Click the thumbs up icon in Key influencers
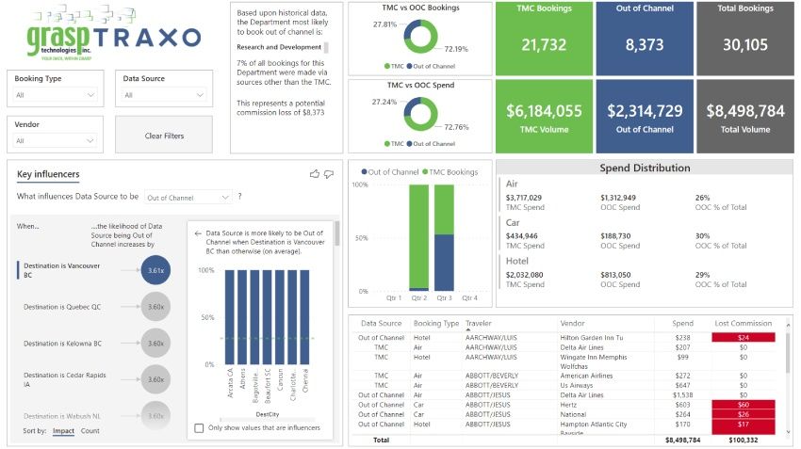 314,174
